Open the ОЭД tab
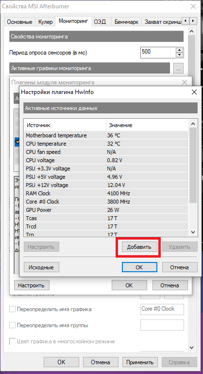 pos(100,22)
